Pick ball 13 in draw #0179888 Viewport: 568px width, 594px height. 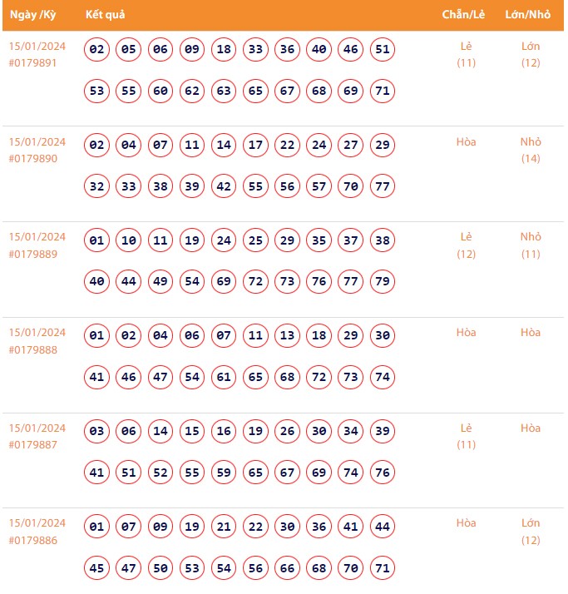click(287, 336)
